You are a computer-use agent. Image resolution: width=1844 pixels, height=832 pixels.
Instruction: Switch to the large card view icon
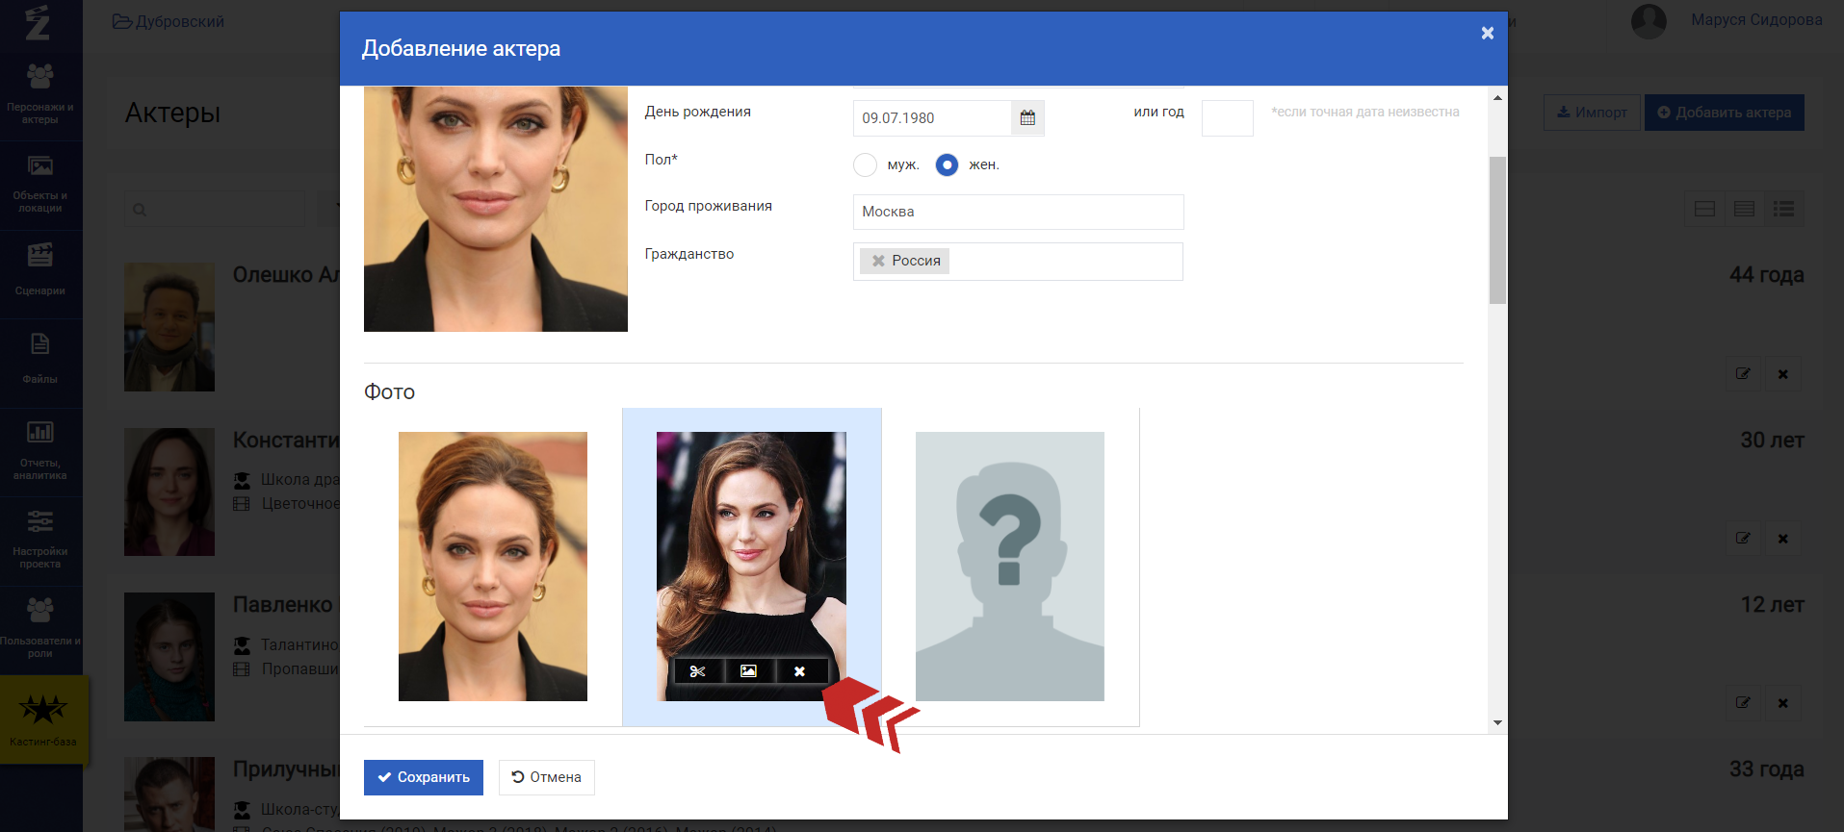[1704, 209]
